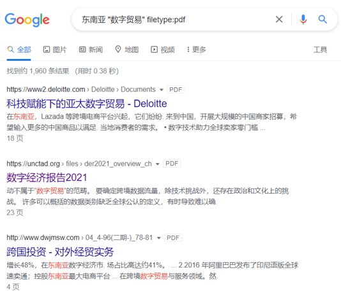Open the 工具 search tools
This screenshot has height=291, width=341.
[320, 50]
